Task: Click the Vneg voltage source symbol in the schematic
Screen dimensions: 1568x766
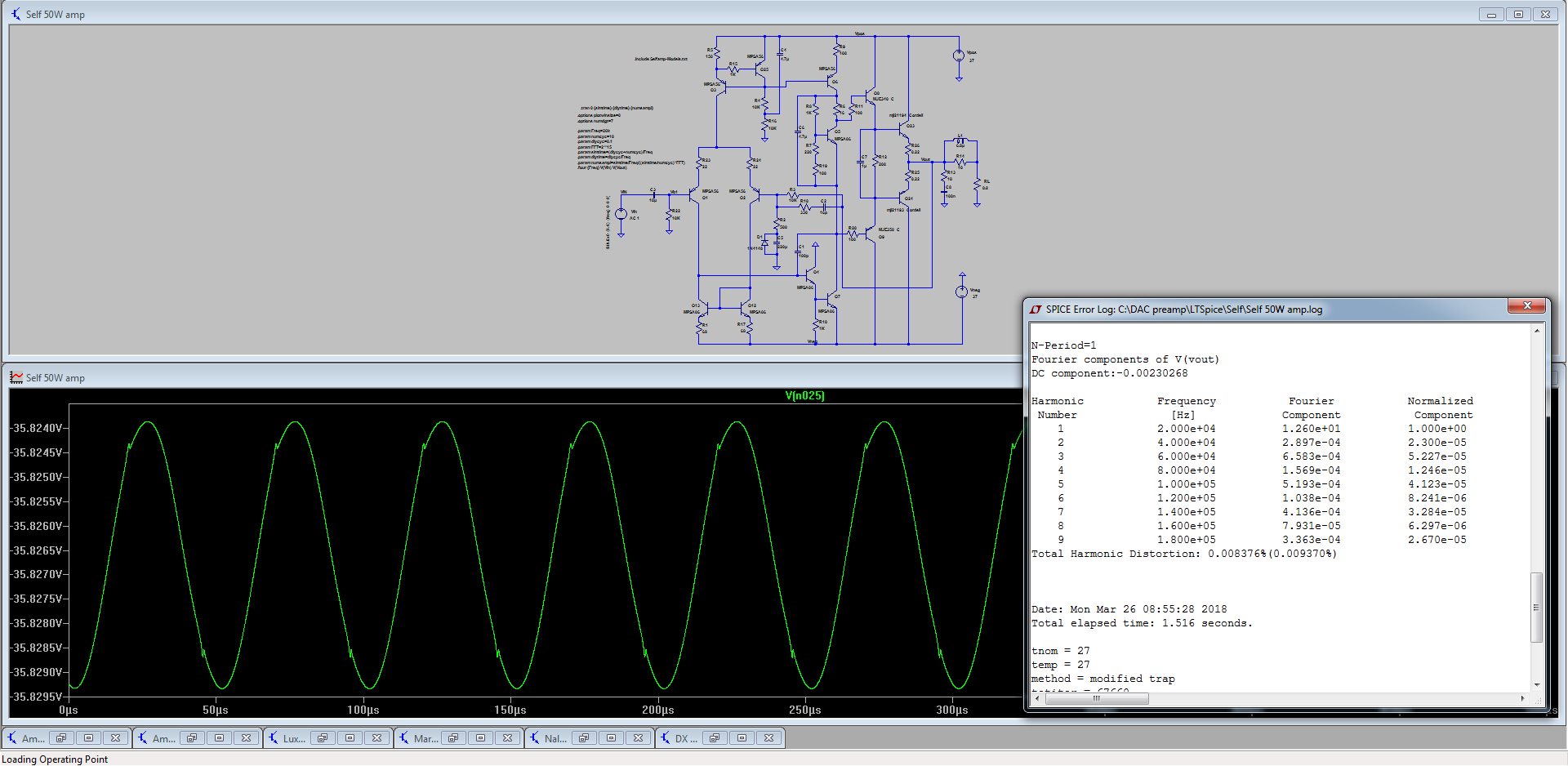Action: pos(962,292)
